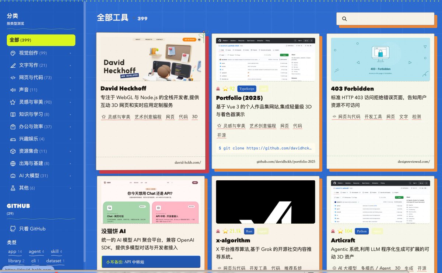Image resolution: width=442 pixels, height=273 pixels.
Task: Toggle the cli 1 type filter
Action: (35, 261)
